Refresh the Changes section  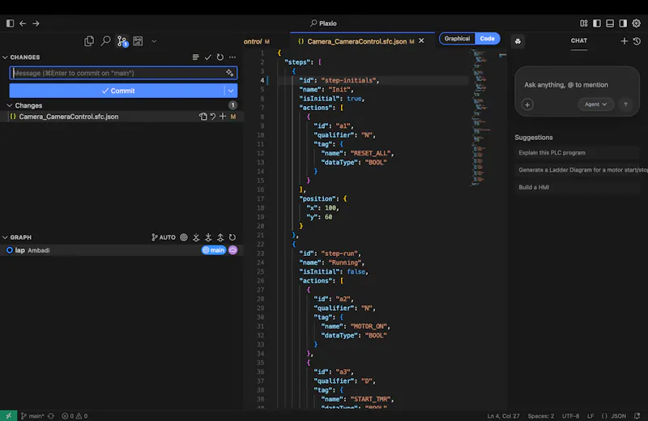pyautogui.click(x=220, y=57)
